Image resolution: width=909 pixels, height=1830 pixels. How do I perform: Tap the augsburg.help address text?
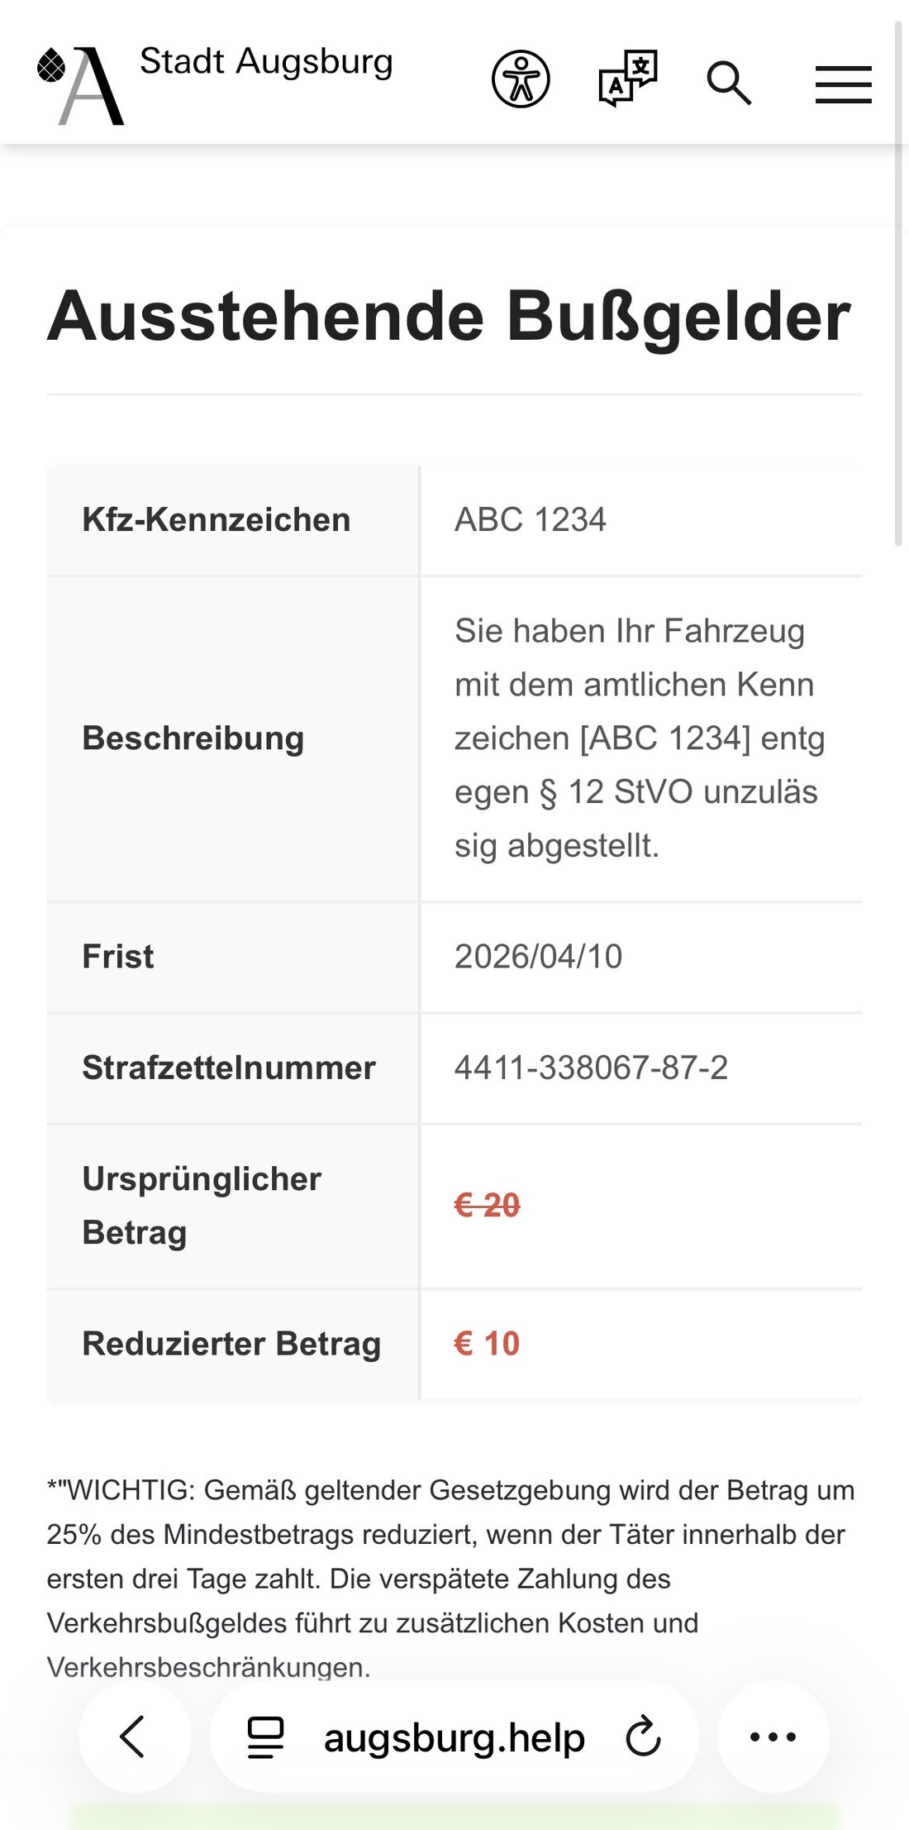tap(454, 1737)
